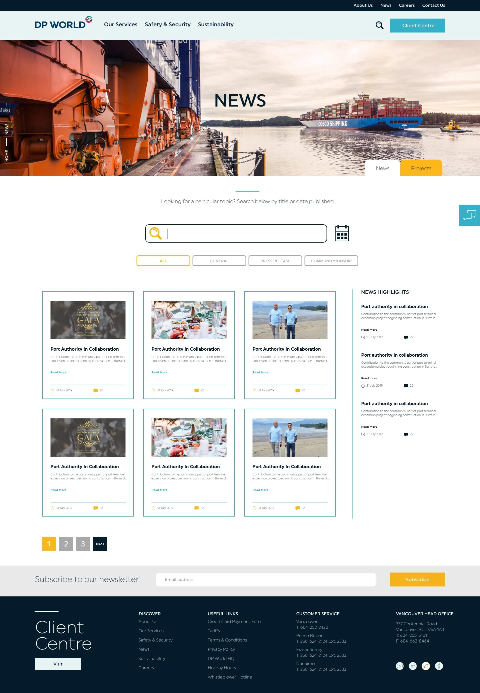The width and height of the screenshot is (480, 693).
Task: Open Tariffs footer link
Action: point(213,631)
